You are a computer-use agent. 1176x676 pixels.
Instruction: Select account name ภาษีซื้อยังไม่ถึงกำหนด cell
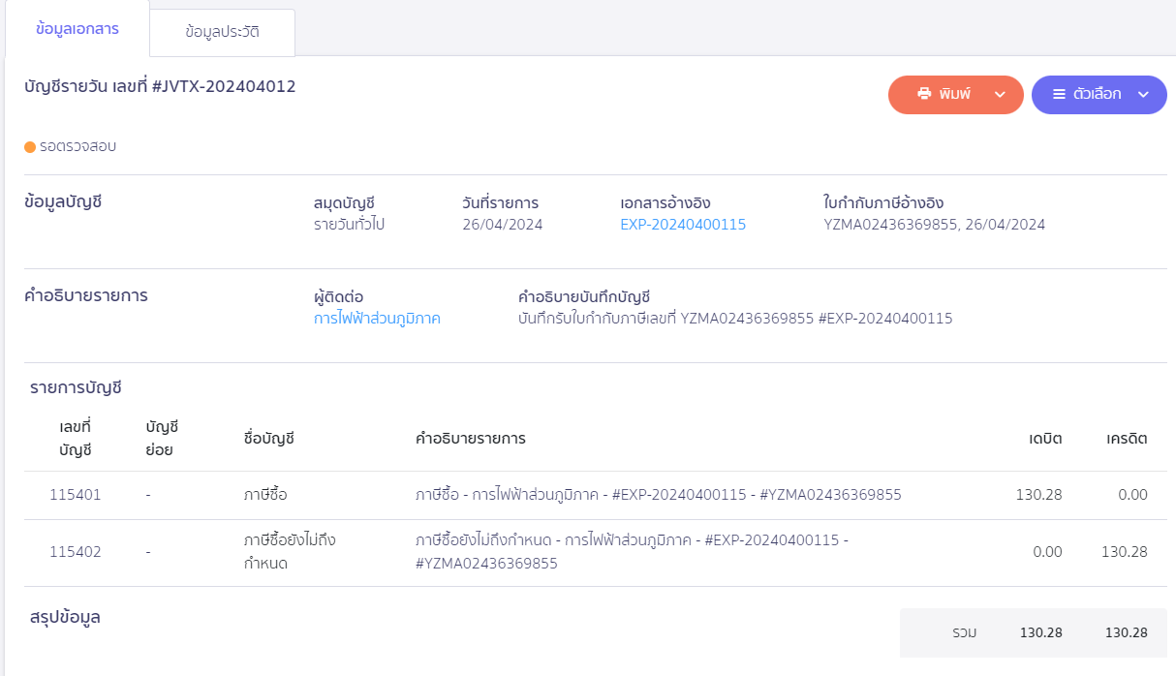pyautogui.click(x=290, y=551)
